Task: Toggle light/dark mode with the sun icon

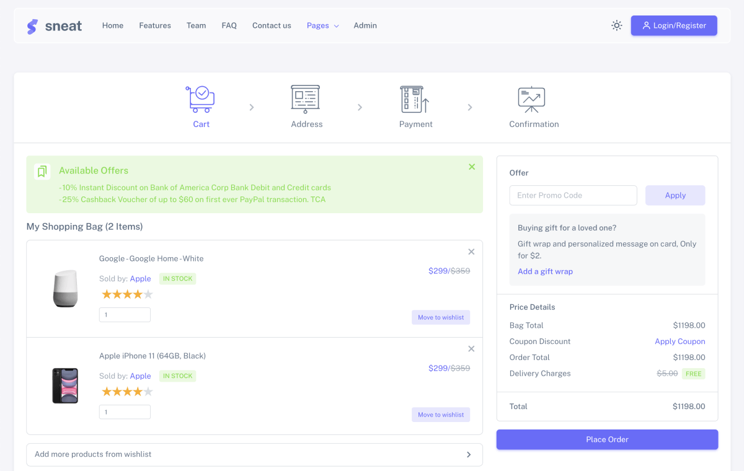Action: point(616,25)
